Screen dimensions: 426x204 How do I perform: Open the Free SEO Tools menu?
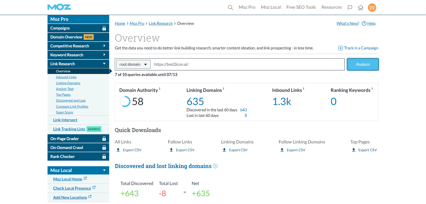[301, 7]
